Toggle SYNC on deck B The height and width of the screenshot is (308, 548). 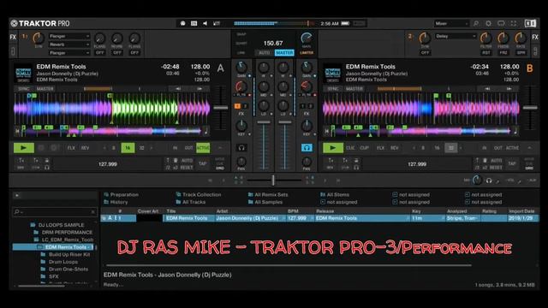pyautogui.click(x=333, y=89)
